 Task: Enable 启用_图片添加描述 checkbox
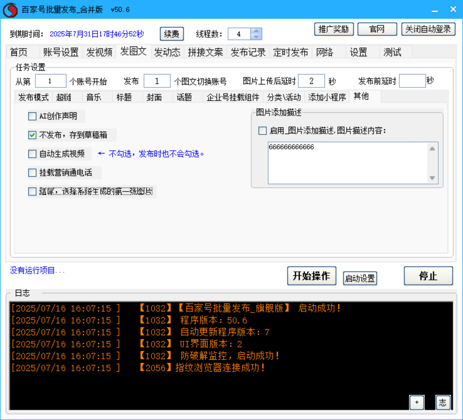[263, 131]
